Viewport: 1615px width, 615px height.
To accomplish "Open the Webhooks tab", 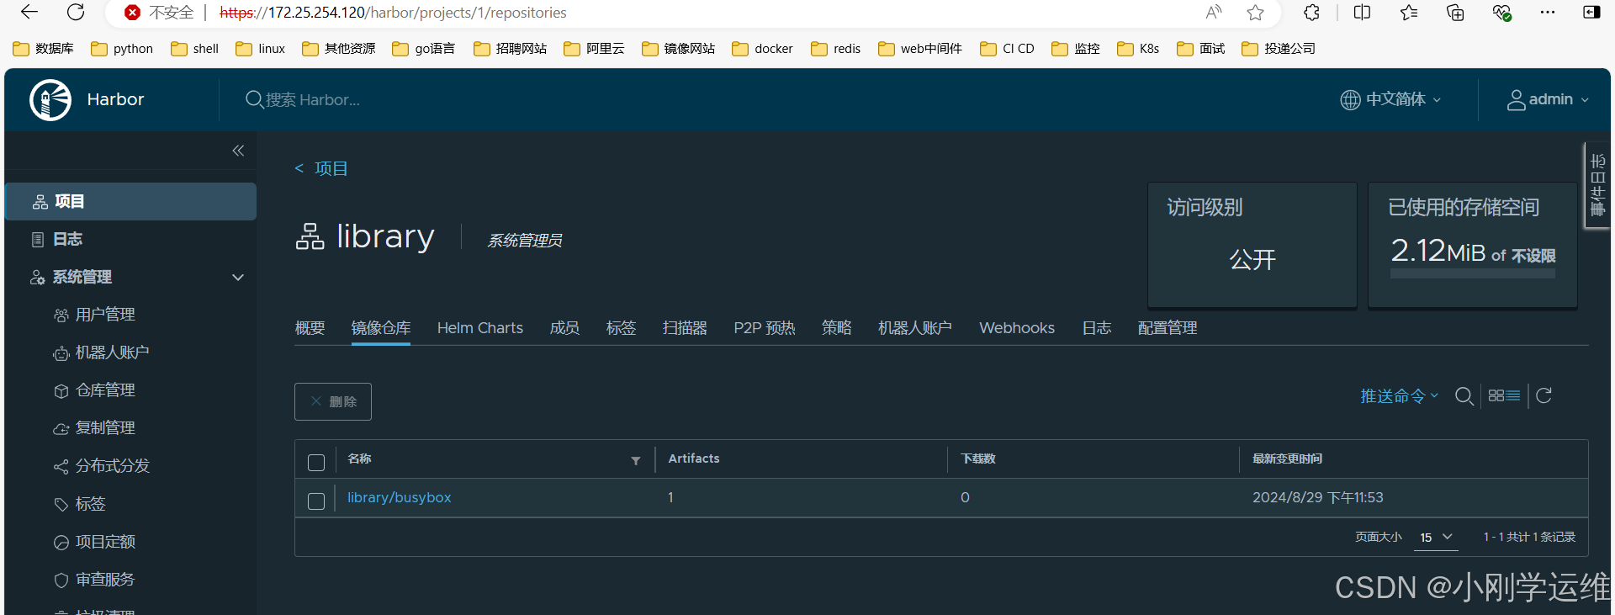I will click(x=1016, y=328).
